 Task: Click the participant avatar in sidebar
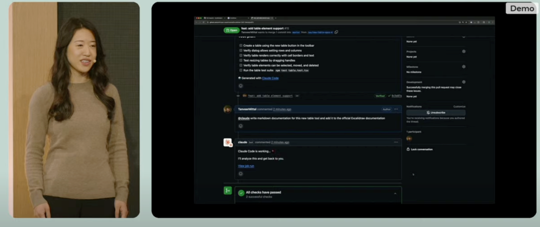pyautogui.click(x=409, y=138)
